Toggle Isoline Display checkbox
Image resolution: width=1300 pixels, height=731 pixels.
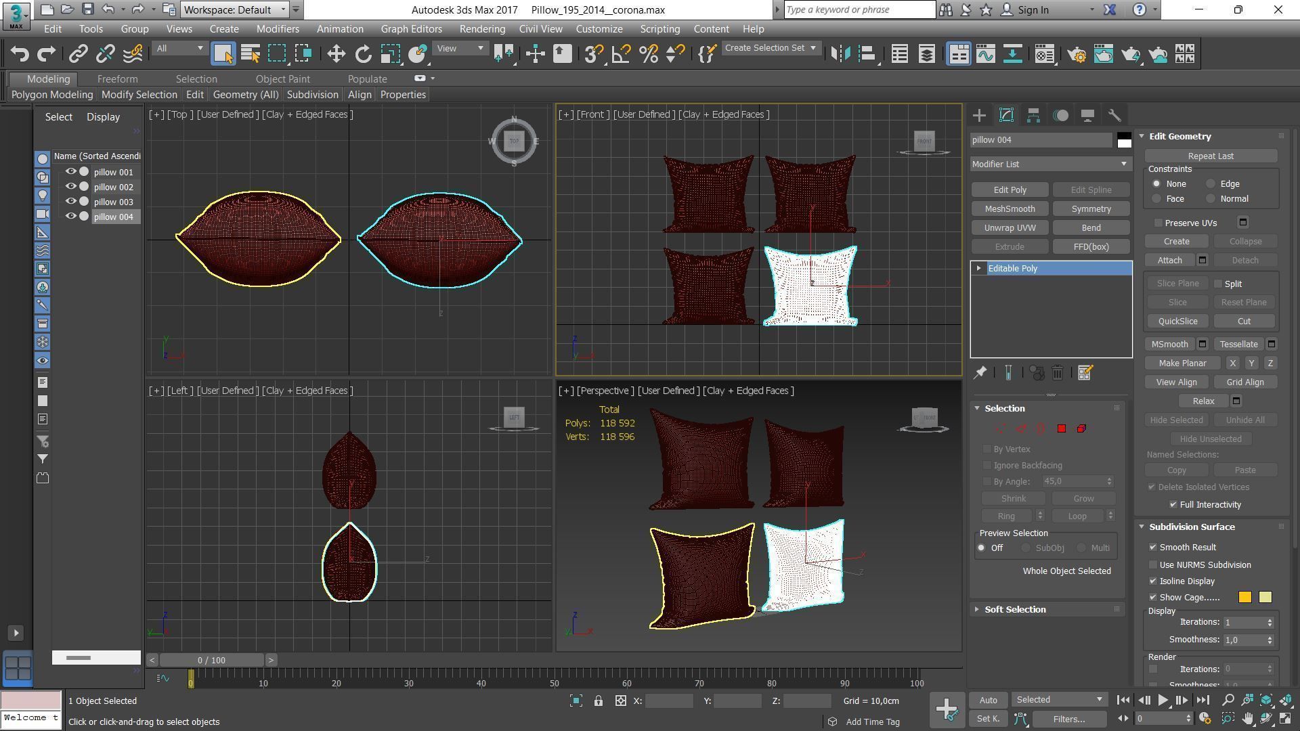click(x=1153, y=581)
